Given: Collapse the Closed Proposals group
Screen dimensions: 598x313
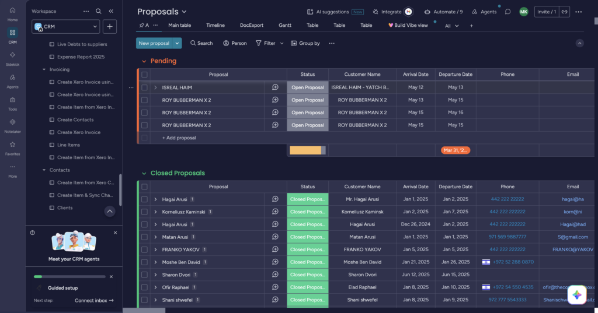Looking at the screenshot, I should tap(144, 173).
